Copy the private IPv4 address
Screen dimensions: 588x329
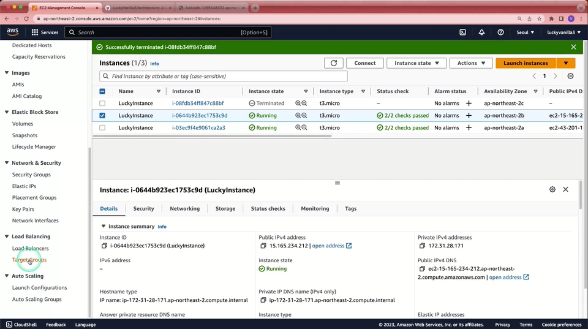(x=422, y=246)
